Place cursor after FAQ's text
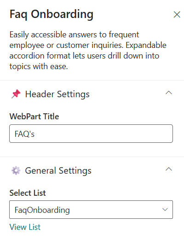184x240 pixels. click(35, 134)
